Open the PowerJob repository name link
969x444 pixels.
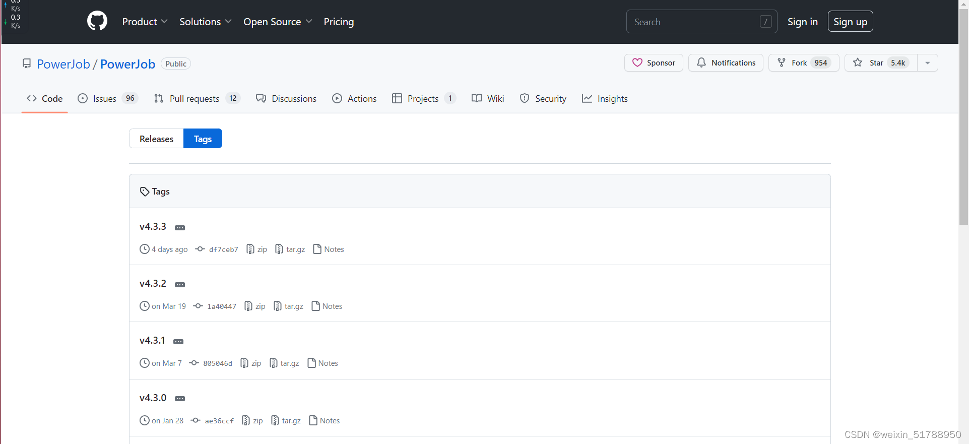[x=127, y=64]
